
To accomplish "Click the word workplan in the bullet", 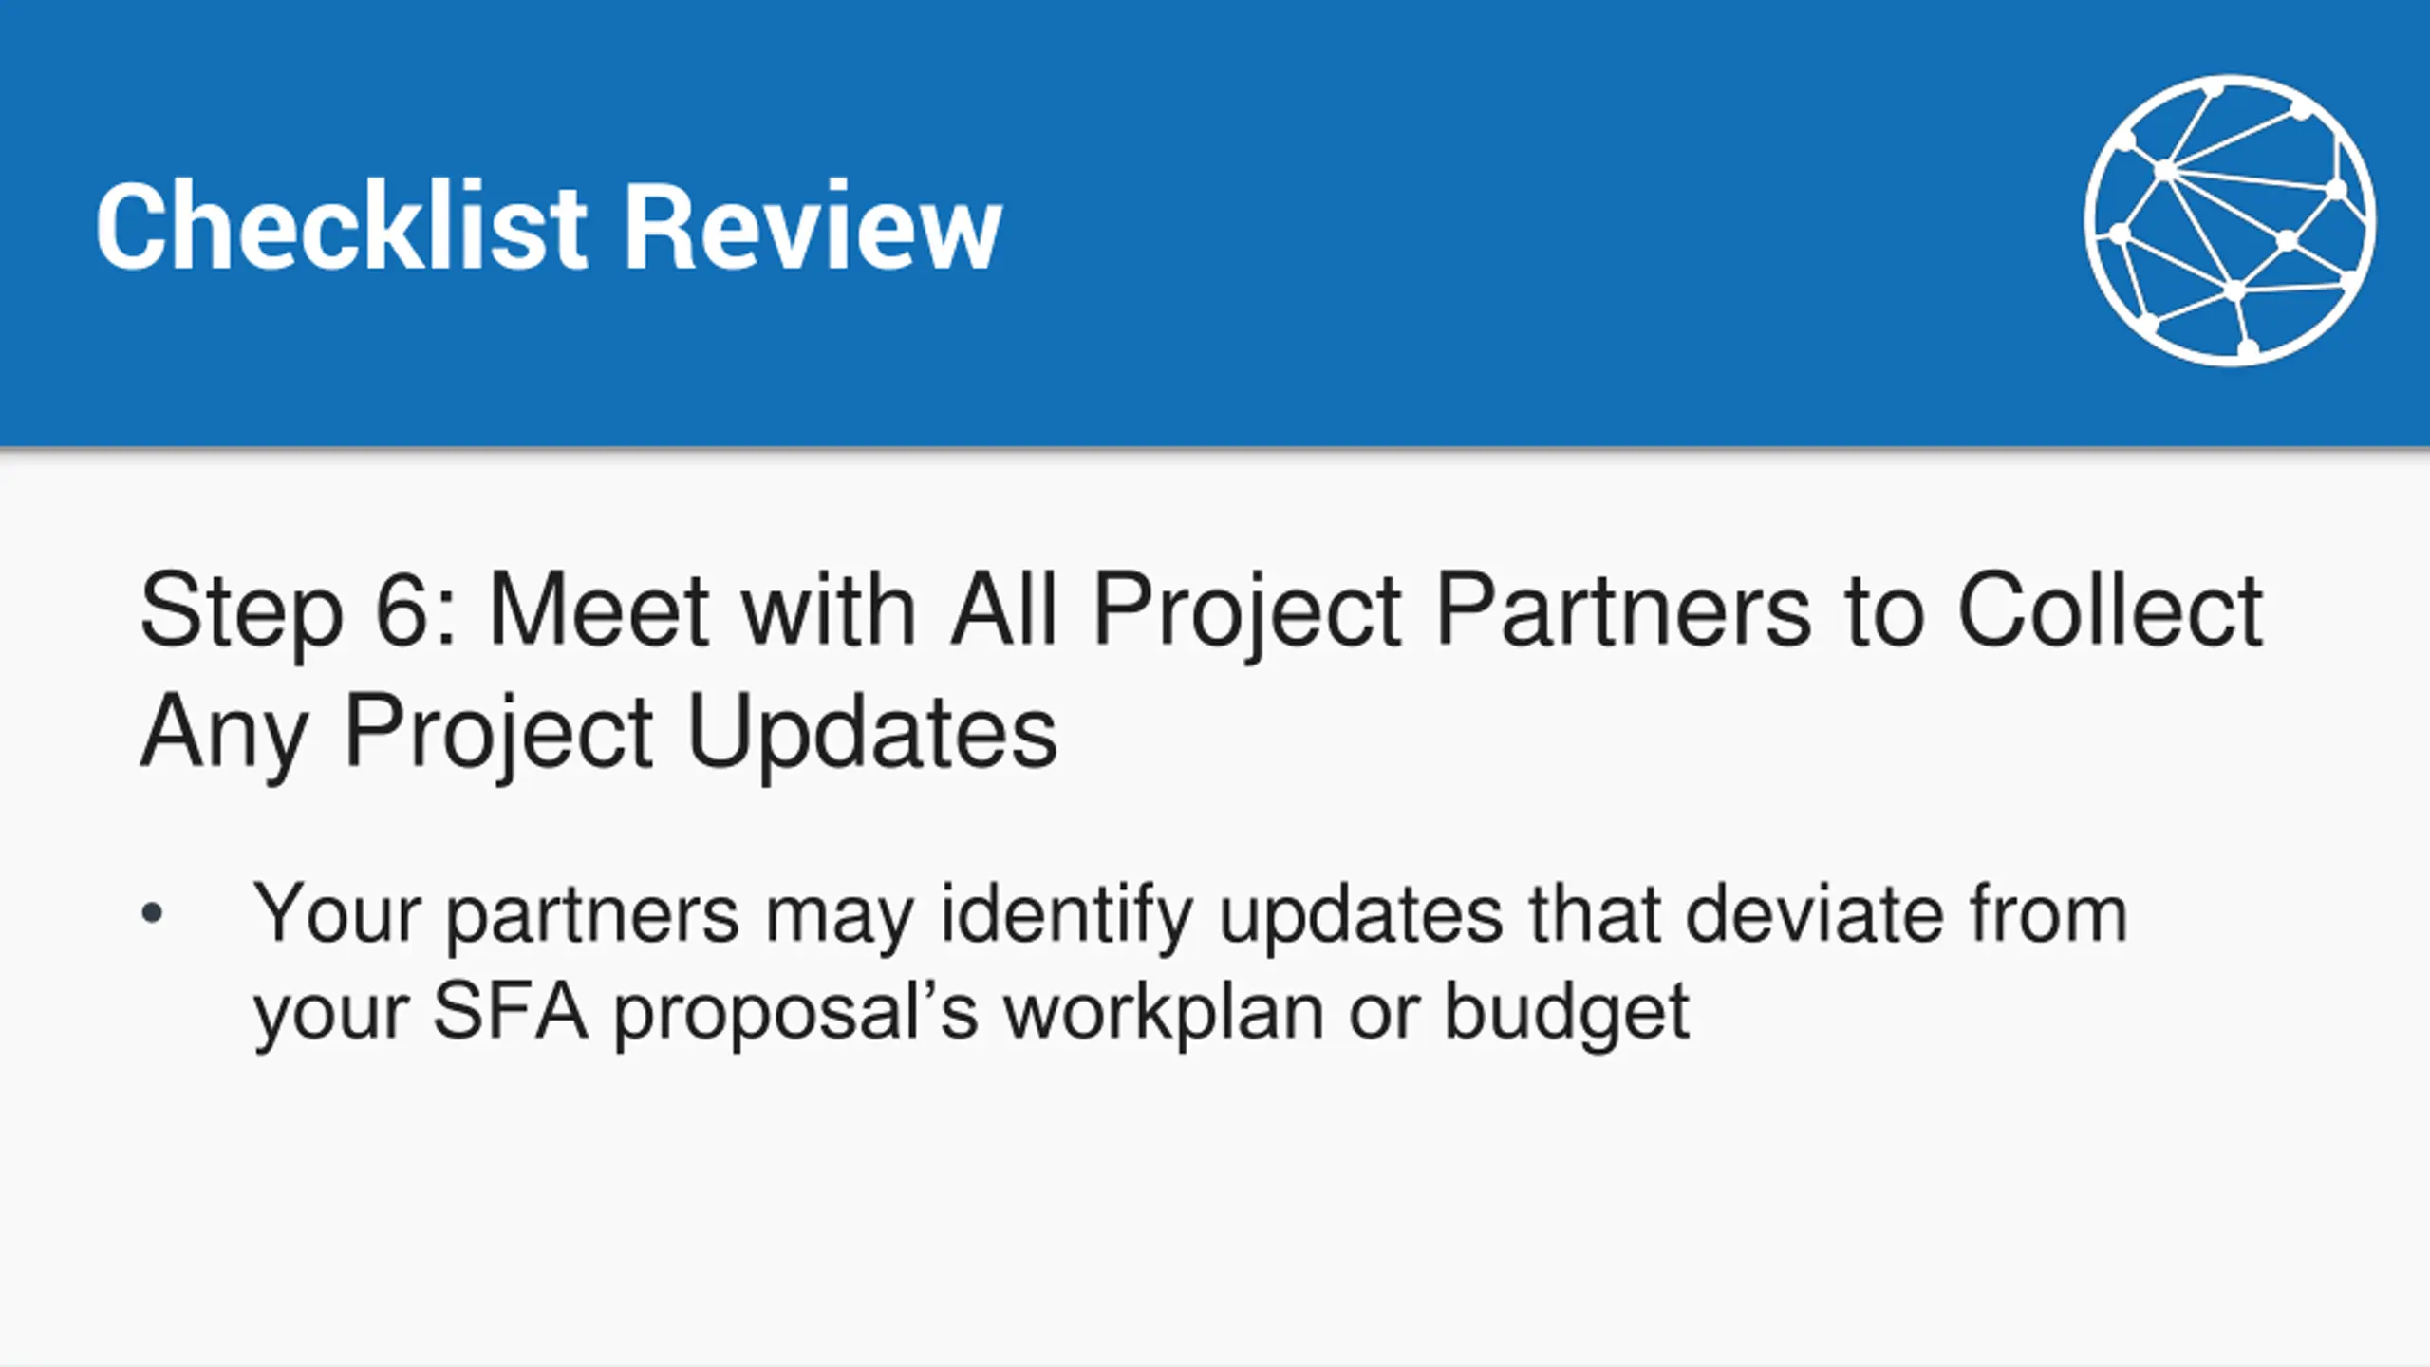I will pyautogui.click(x=1164, y=1013).
